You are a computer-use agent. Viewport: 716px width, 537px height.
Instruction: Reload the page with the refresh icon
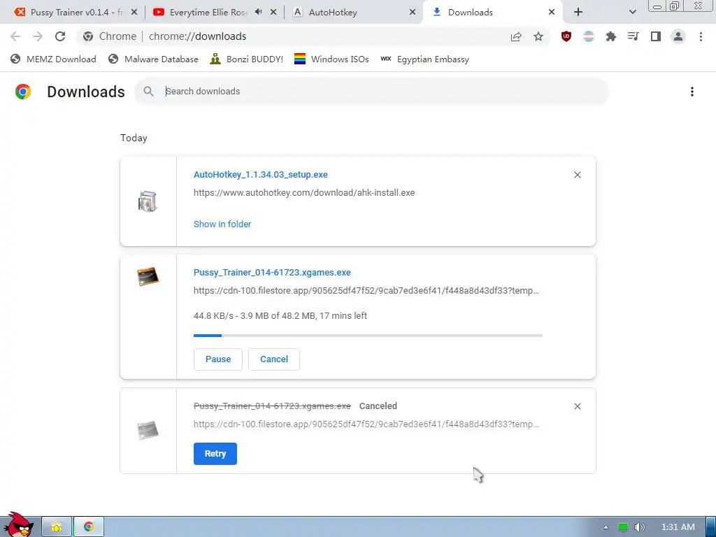point(60,36)
